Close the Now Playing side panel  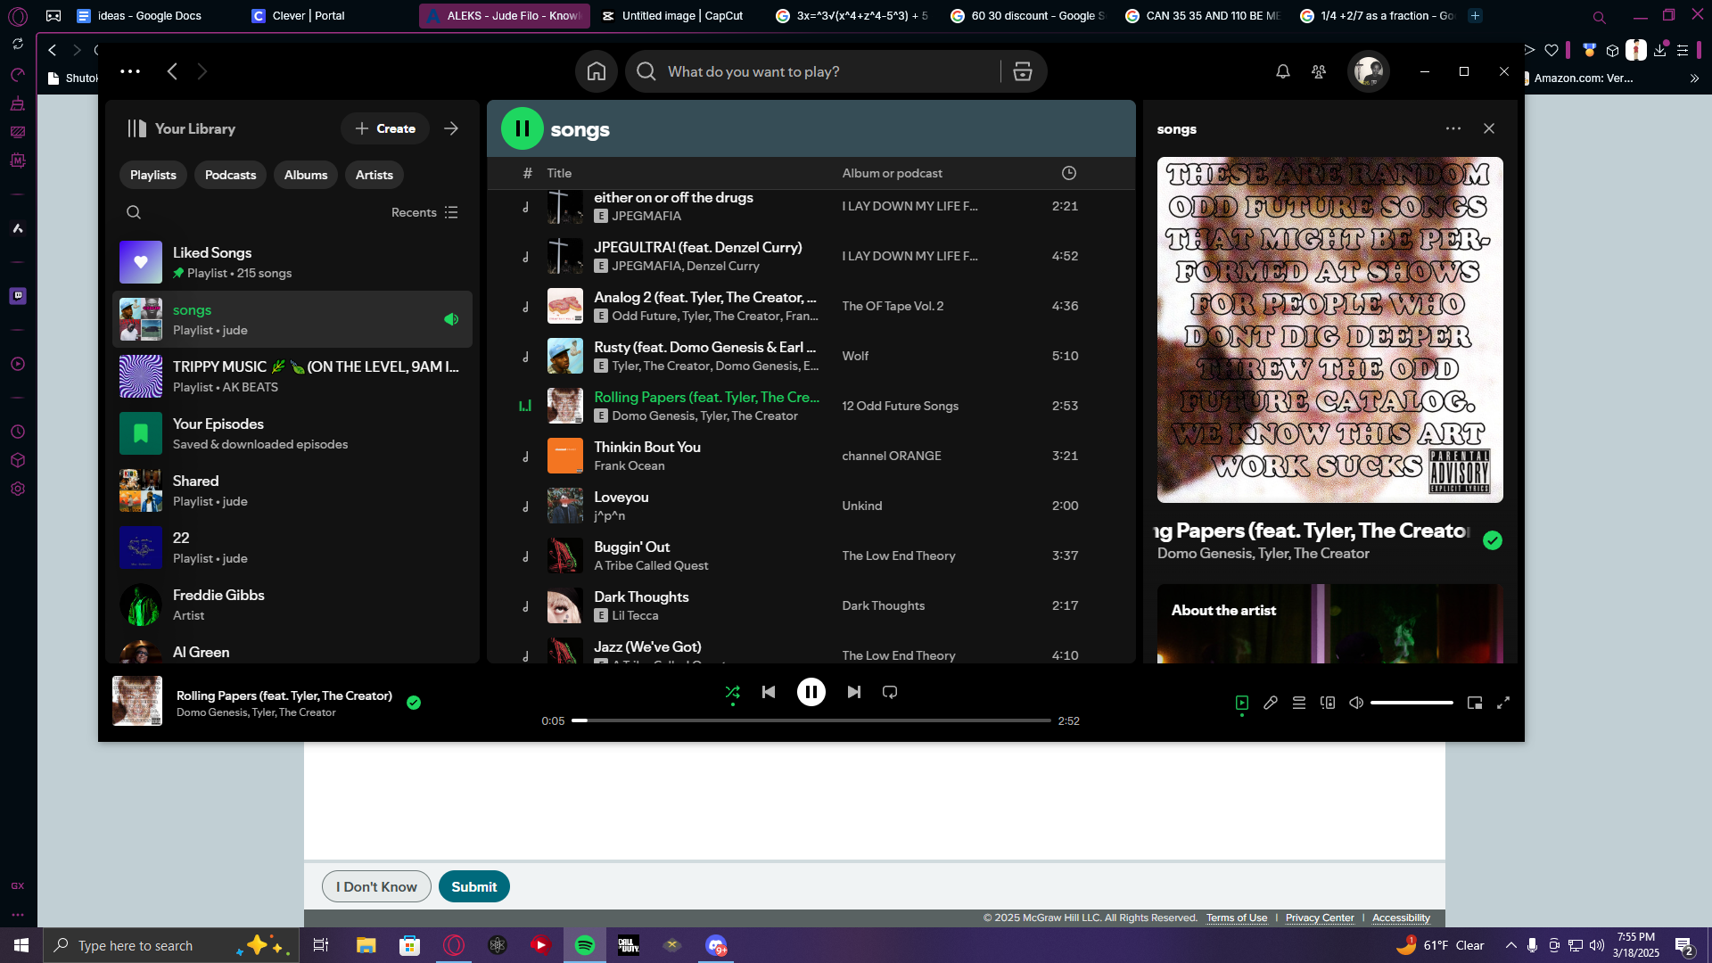point(1489,128)
